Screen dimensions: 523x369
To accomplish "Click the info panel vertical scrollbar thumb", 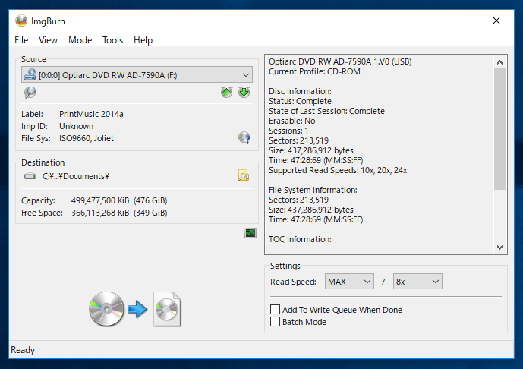I will 499,129.
